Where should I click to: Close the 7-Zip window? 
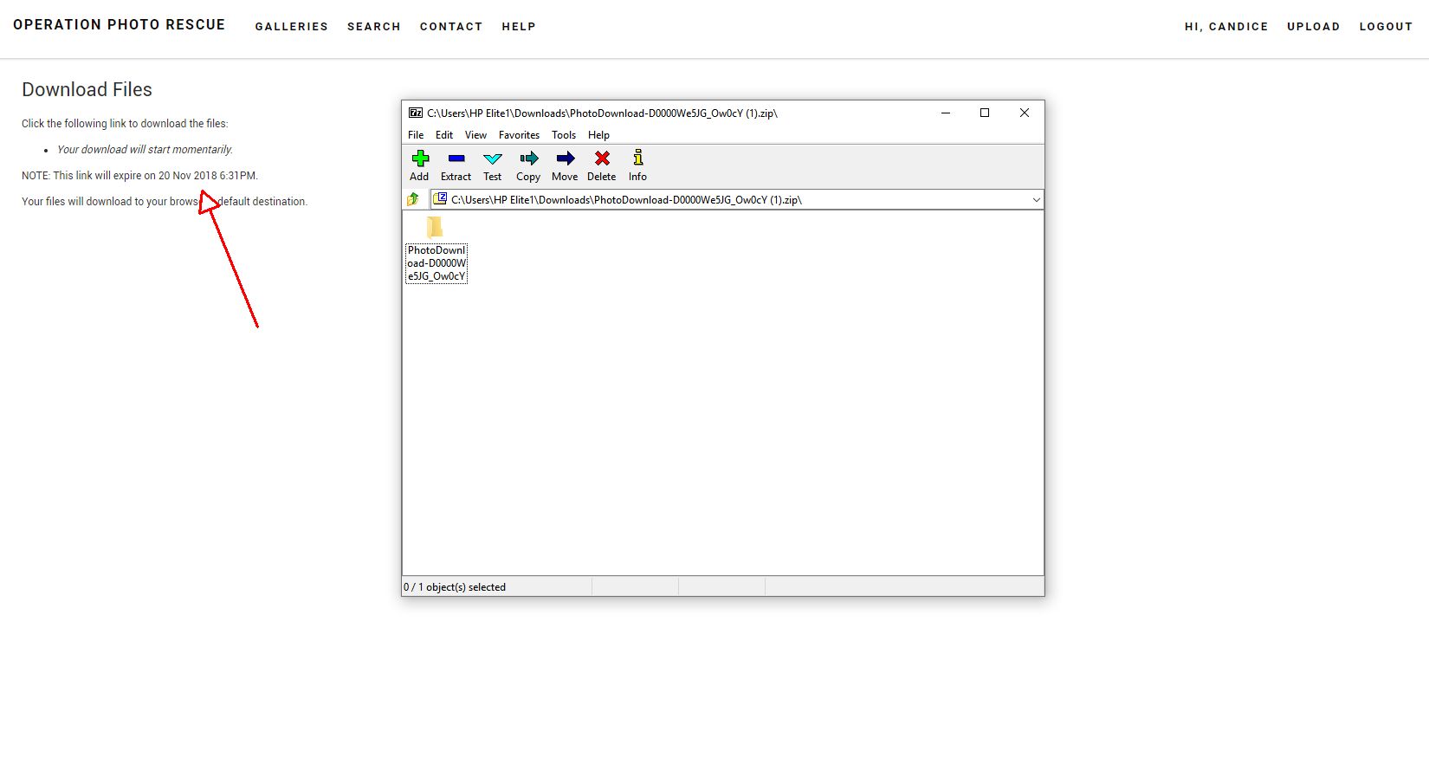(x=1025, y=113)
